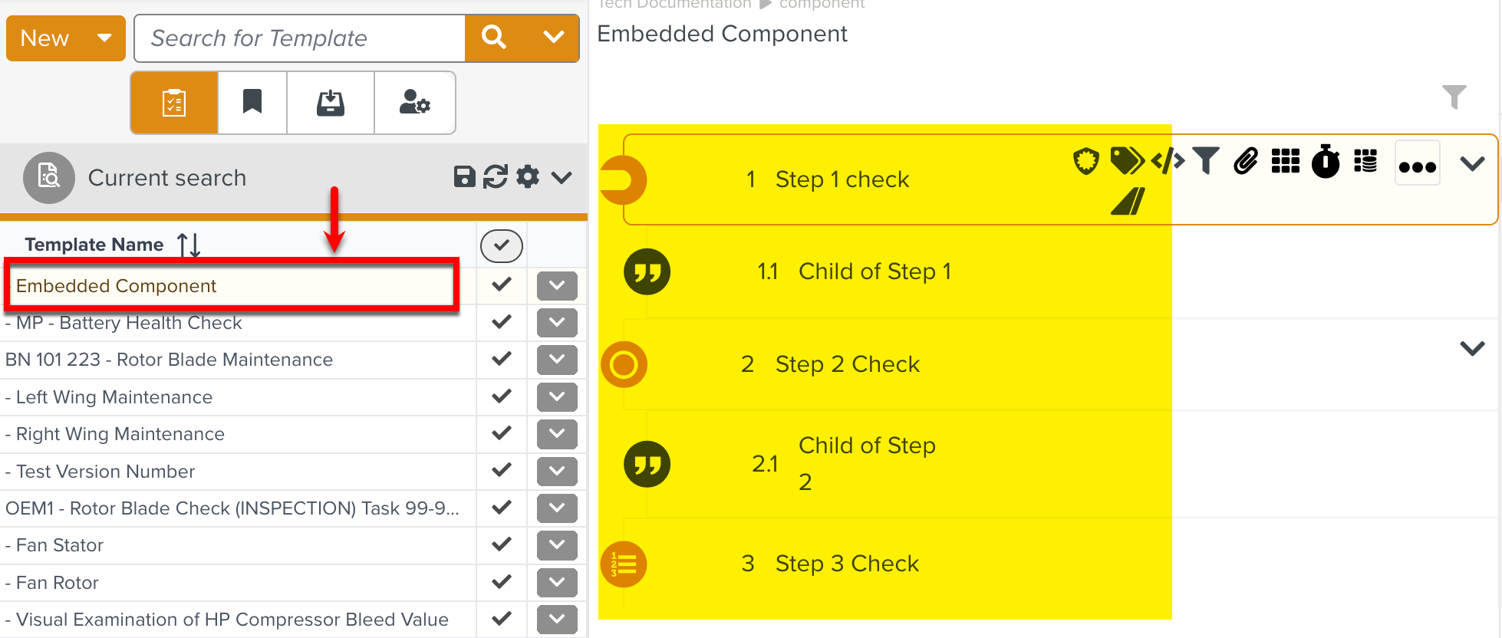The width and height of the screenshot is (1502, 638).
Task: Click the Search for Template input field
Action: point(299,38)
